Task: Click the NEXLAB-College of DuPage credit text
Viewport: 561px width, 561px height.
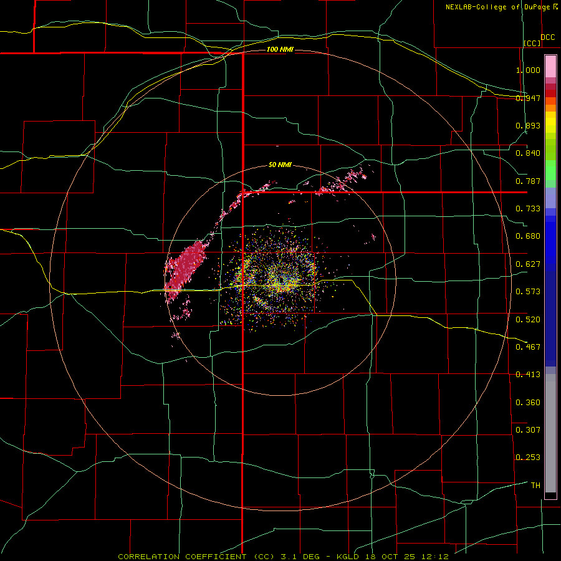Action: pyautogui.click(x=497, y=7)
